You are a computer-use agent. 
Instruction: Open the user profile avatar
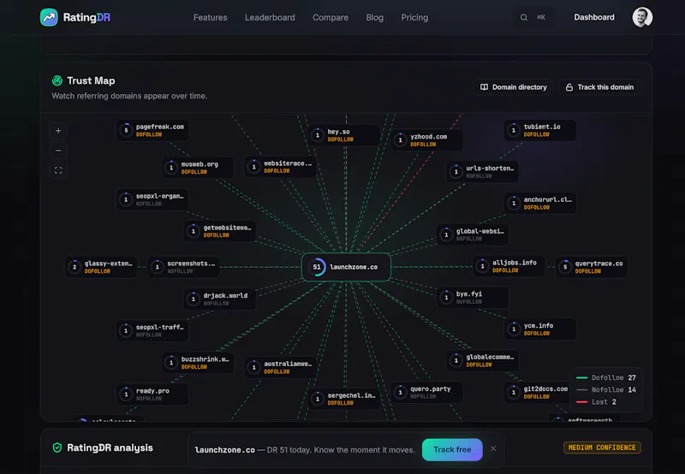642,17
